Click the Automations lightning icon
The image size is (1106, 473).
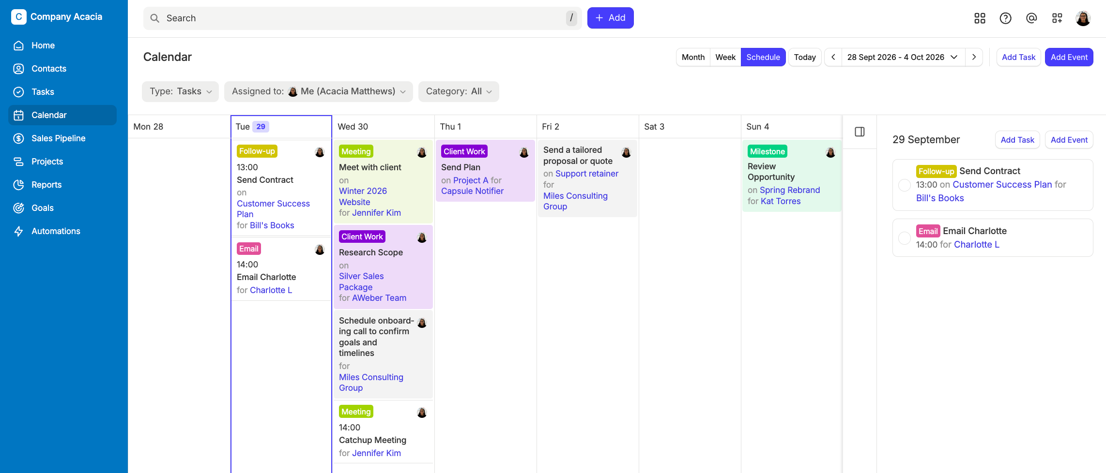18,231
